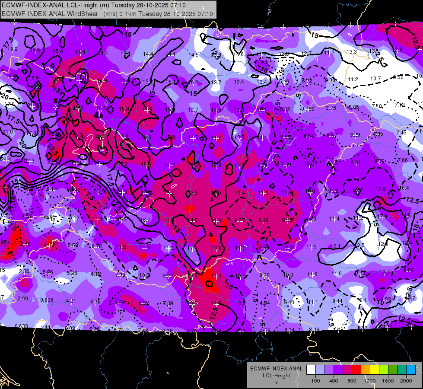Click the LCL-Height title line in header

94,5
